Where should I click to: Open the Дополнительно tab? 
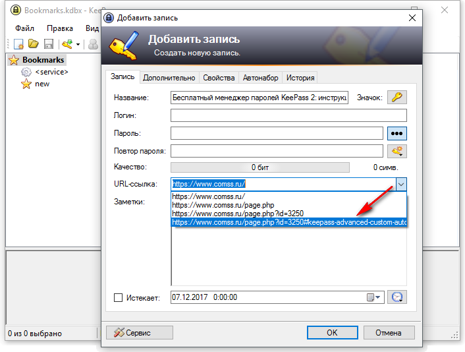[169, 78]
